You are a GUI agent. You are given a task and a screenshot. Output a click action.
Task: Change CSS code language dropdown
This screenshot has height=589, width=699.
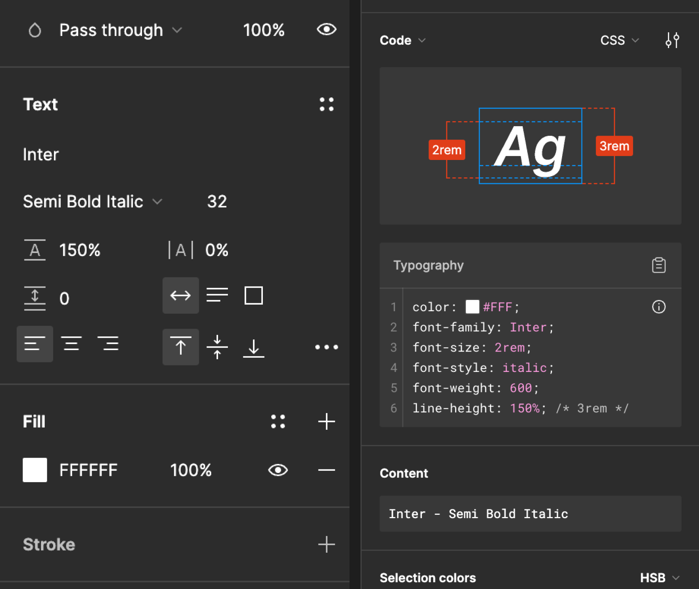(619, 40)
